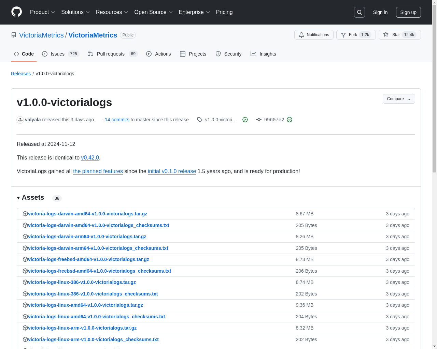
Task: Click the Sign up button
Action: 408,12
